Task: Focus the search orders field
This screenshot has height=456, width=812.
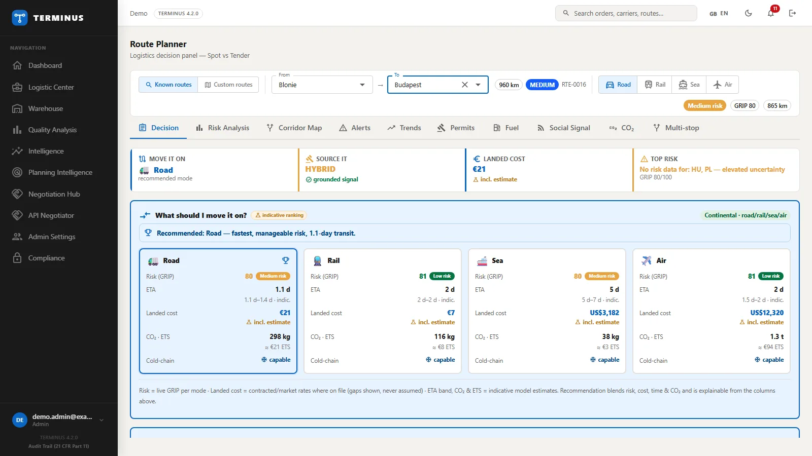Action: pyautogui.click(x=626, y=13)
